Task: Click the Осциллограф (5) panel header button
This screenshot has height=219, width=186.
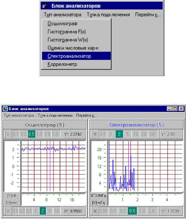Action: [45, 125]
